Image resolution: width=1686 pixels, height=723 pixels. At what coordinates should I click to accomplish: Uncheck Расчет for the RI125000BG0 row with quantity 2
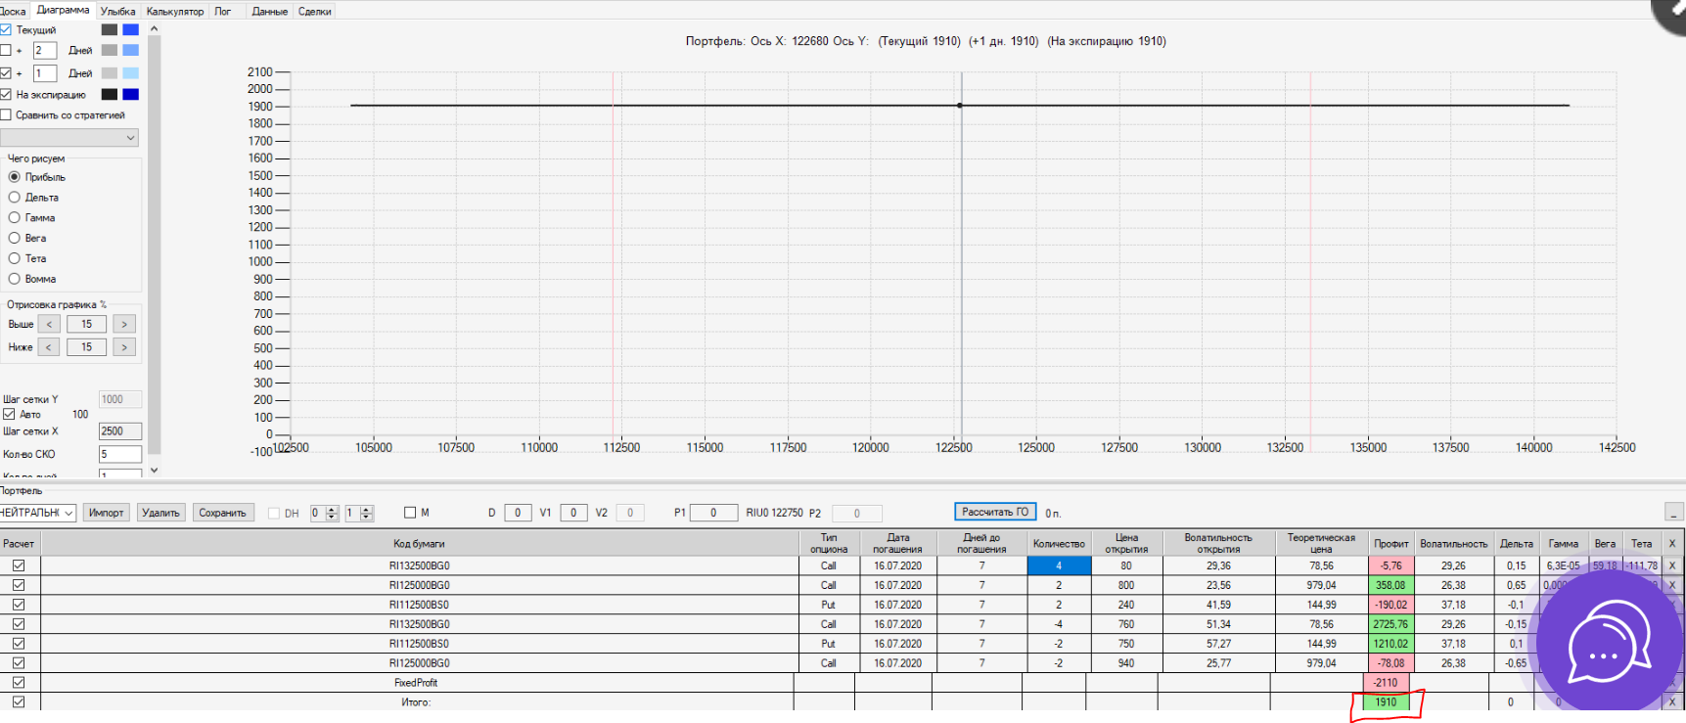(19, 585)
